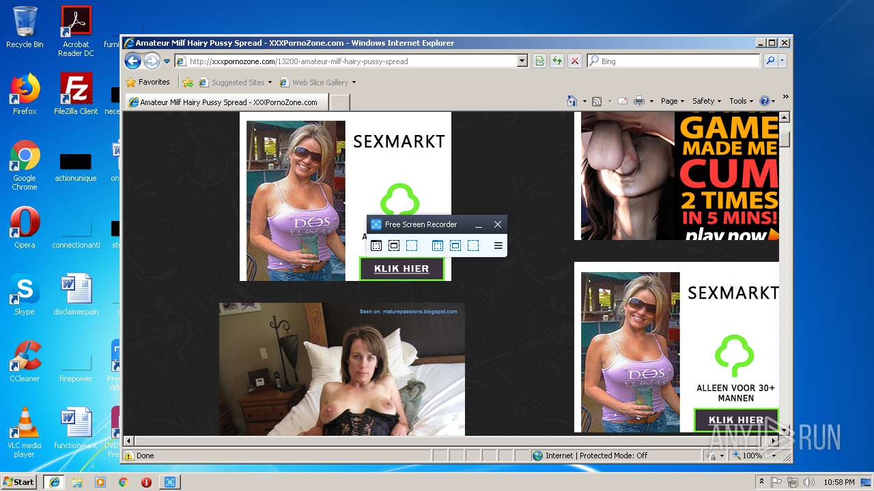Click the Read Mail envelope icon
The height and width of the screenshot is (491, 874).
tap(622, 101)
